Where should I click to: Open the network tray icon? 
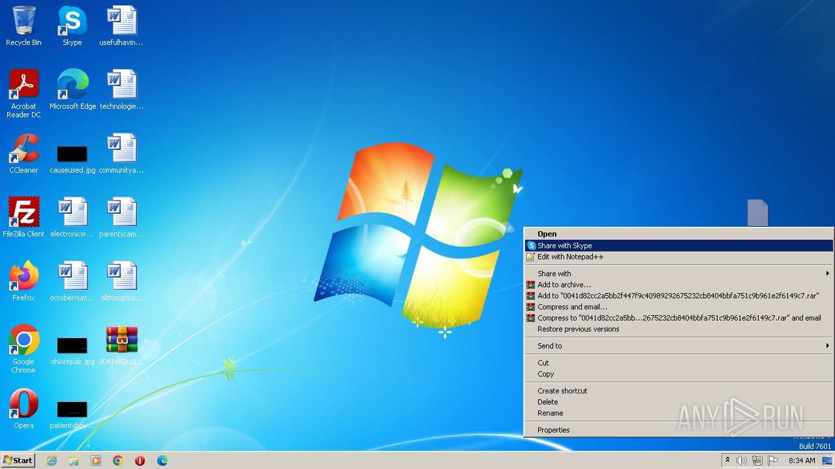coord(757,461)
